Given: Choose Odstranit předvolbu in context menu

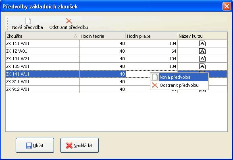Looking at the screenshot, I should coord(179,85).
